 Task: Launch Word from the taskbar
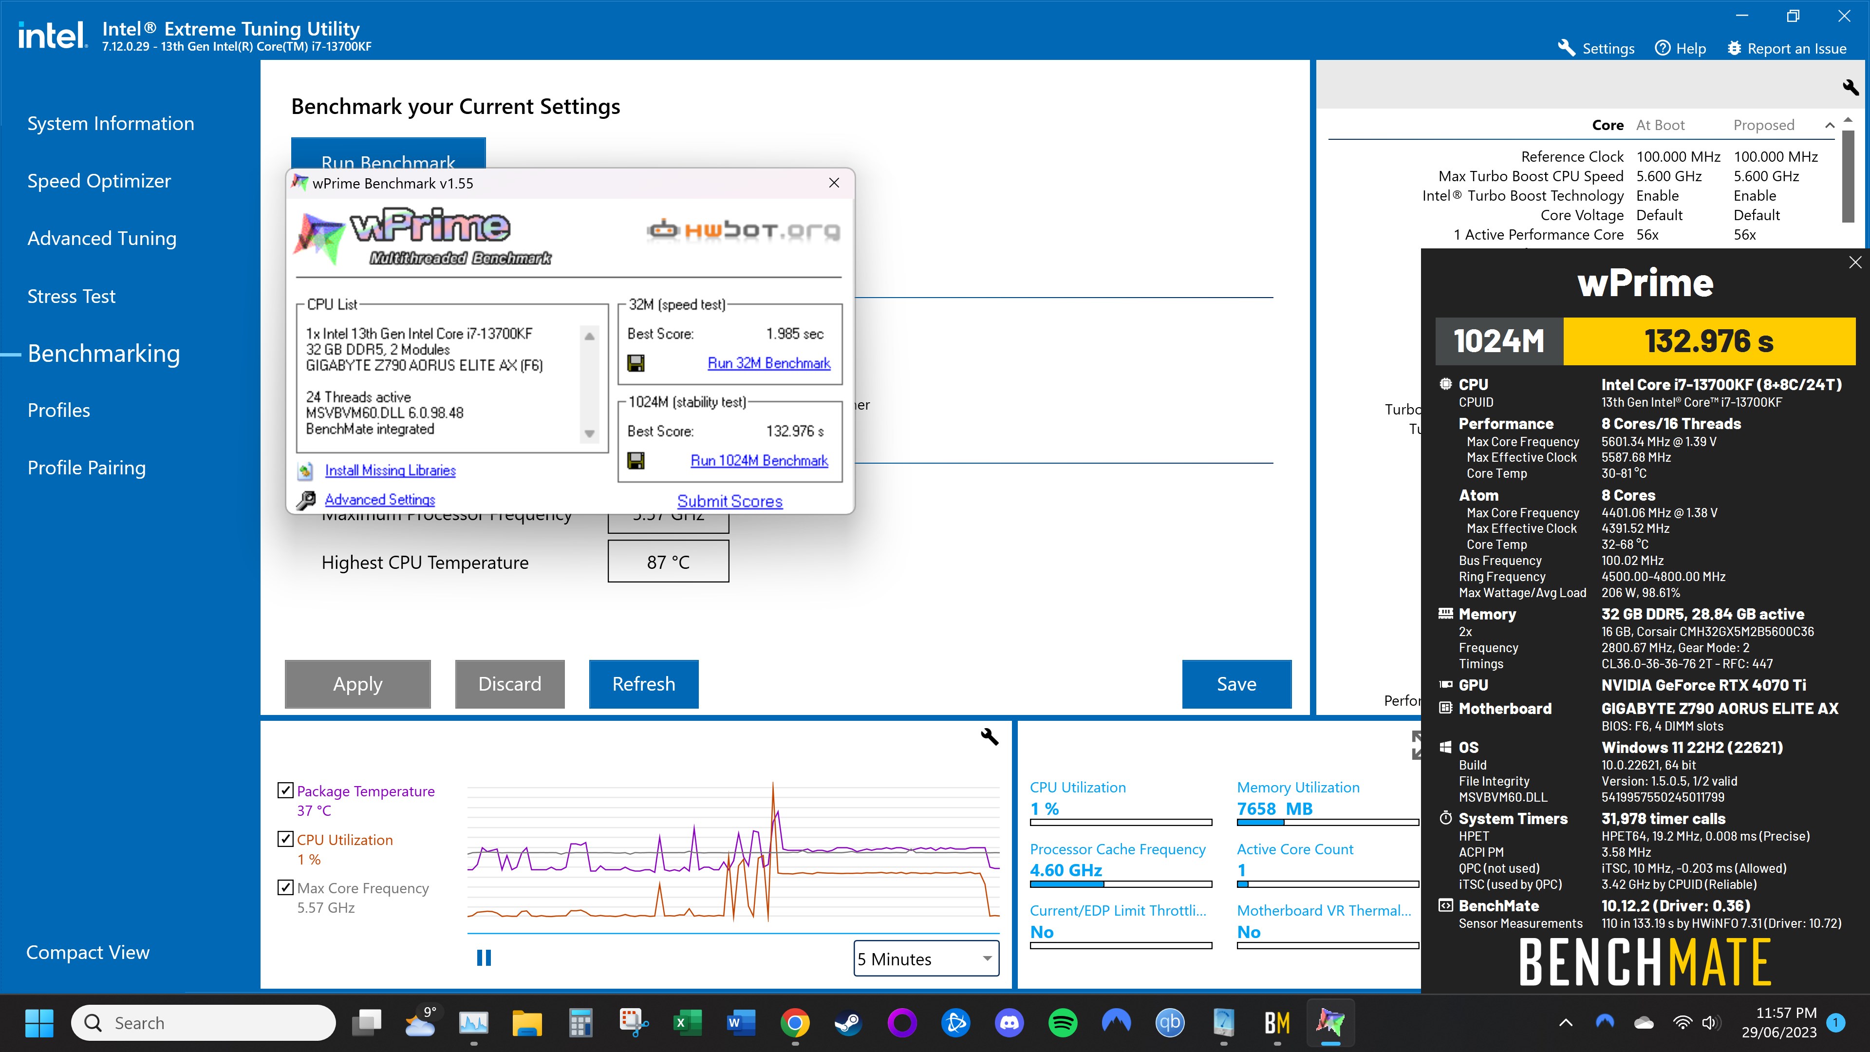point(740,1023)
